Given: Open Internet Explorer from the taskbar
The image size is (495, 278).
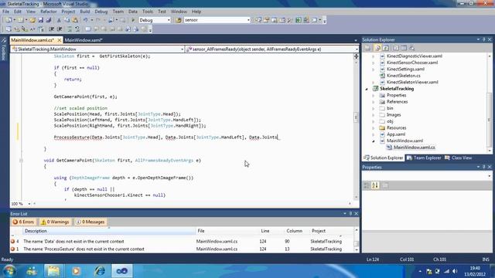Looking at the screenshot, I should click(x=100, y=271).
